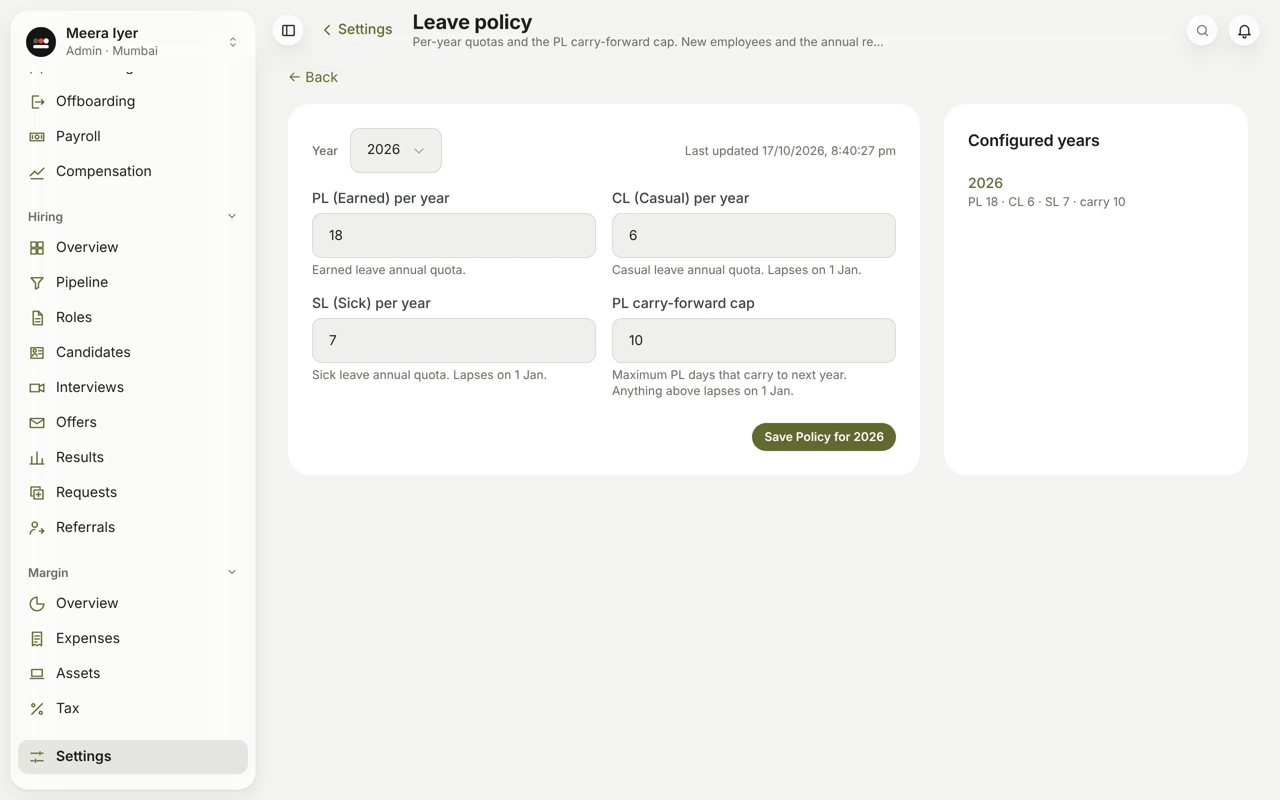
Task: Click the Back link
Action: click(313, 77)
